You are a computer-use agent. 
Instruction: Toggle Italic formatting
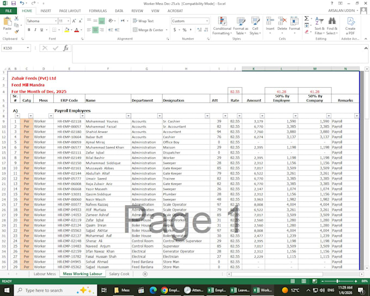(35, 30)
